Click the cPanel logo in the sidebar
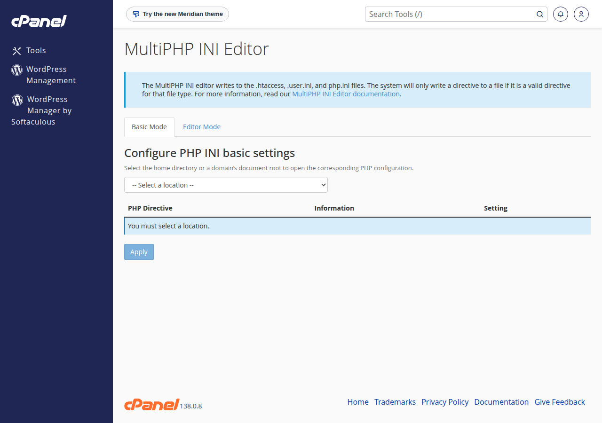This screenshot has height=423, width=602. click(x=39, y=21)
